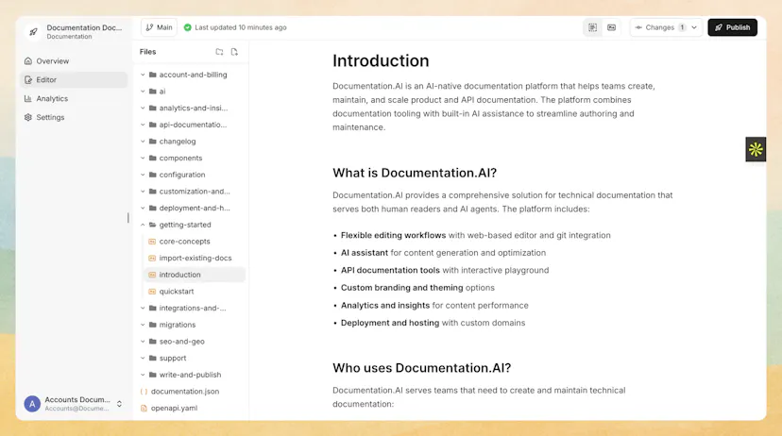This screenshot has height=436, width=782.
Task: Click the import-existing-docs page file icon
Action: (152, 259)
